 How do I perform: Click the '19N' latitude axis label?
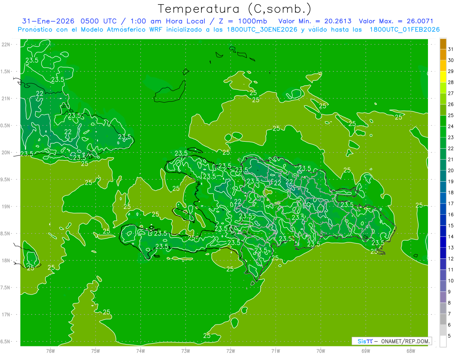pyautogui.click(x=5, y=207)
